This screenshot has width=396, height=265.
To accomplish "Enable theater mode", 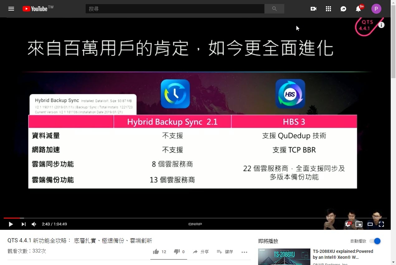I will [x=370, y=224].
